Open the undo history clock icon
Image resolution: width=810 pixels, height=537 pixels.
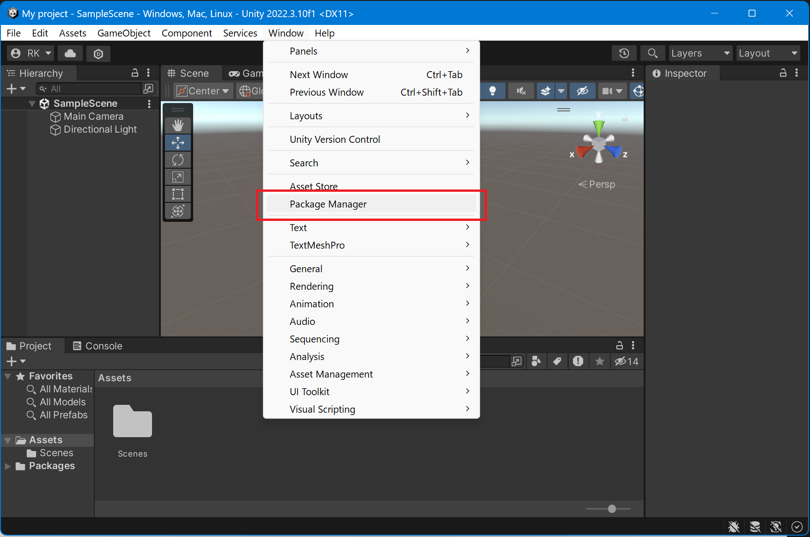click(624, 53)
